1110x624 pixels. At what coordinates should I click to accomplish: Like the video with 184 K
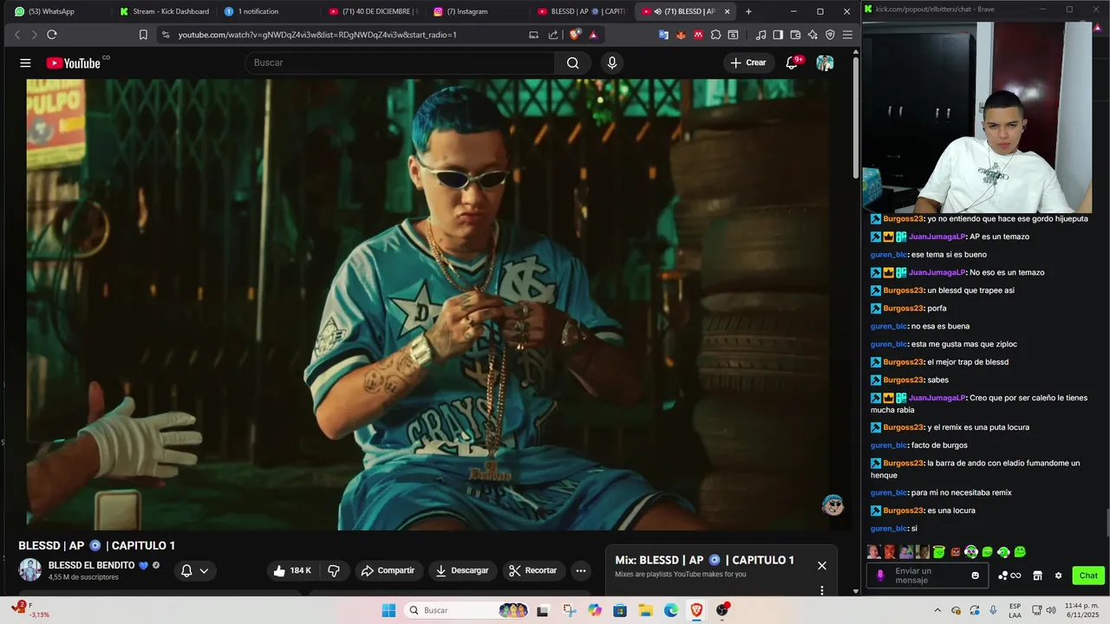point(292,570)
